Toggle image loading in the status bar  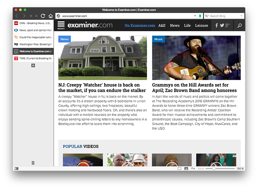pyautogui.click(x=186, y=169)
